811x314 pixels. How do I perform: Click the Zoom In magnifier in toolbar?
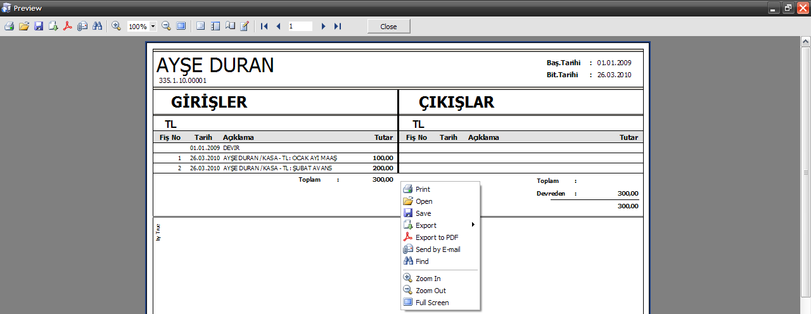coord(116,27)
